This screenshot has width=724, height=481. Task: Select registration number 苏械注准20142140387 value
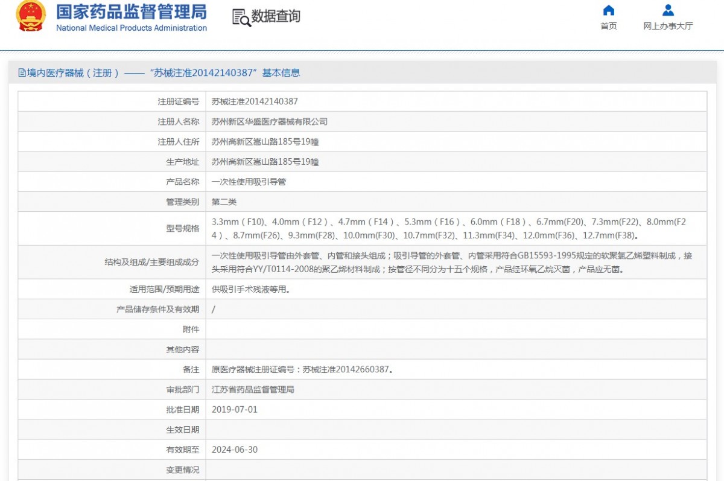(x=255, y=102)
